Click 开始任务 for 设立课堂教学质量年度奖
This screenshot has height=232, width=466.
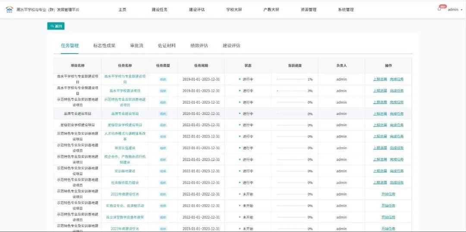coord(388,217)
